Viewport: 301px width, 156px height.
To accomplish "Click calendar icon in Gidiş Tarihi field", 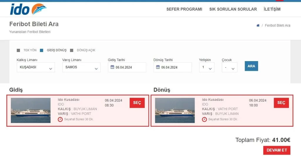I will coord(112,67).
